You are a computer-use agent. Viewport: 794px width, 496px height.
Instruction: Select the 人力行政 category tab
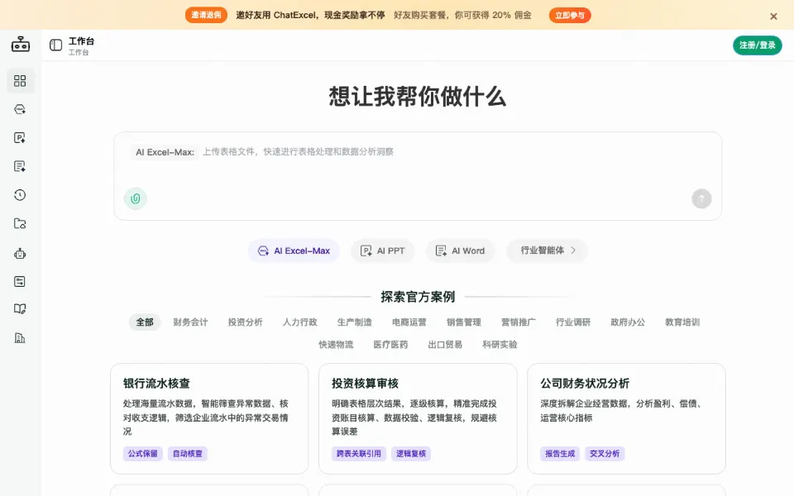click(x=299, y=322)
